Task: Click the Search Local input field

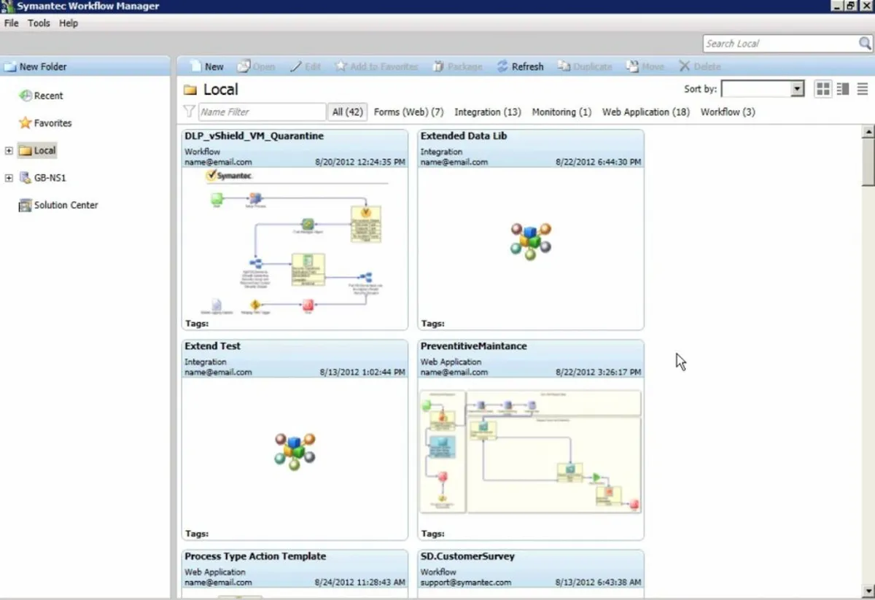Action: click(x=780, y=44)
